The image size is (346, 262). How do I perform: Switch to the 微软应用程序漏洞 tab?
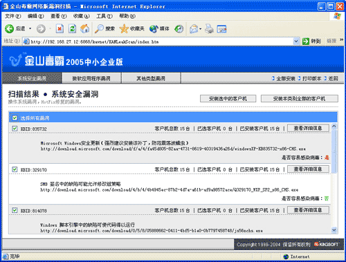(x=91, y=78)
